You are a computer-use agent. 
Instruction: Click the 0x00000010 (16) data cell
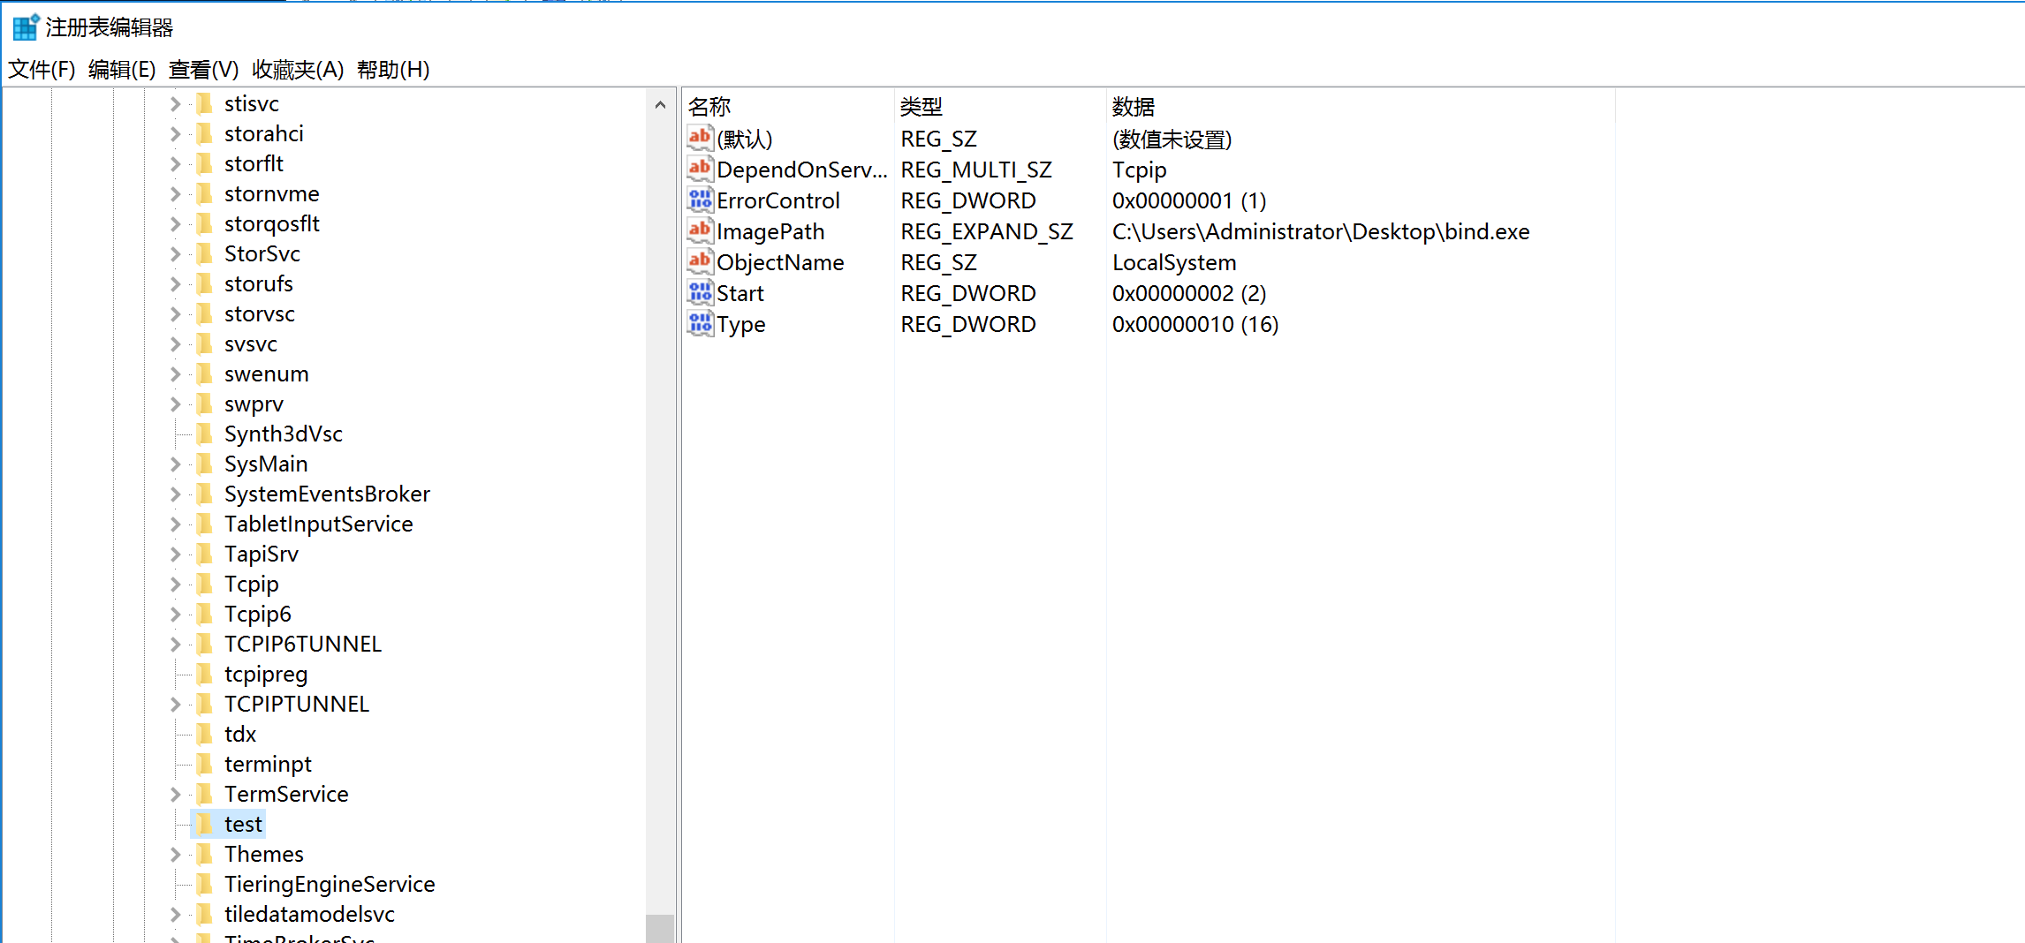pos(1195,324)
